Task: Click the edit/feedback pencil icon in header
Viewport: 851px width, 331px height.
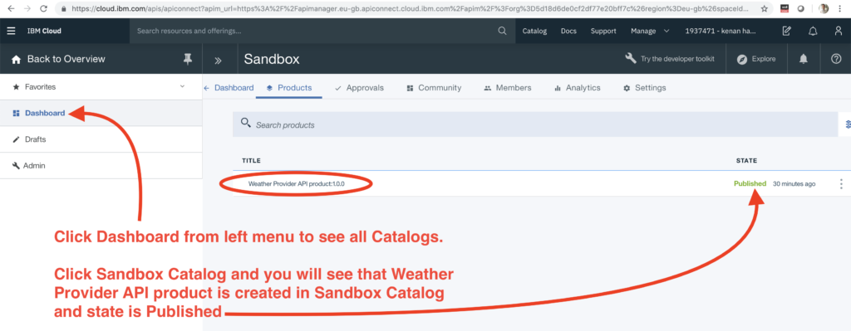Action: coord(786,31)
